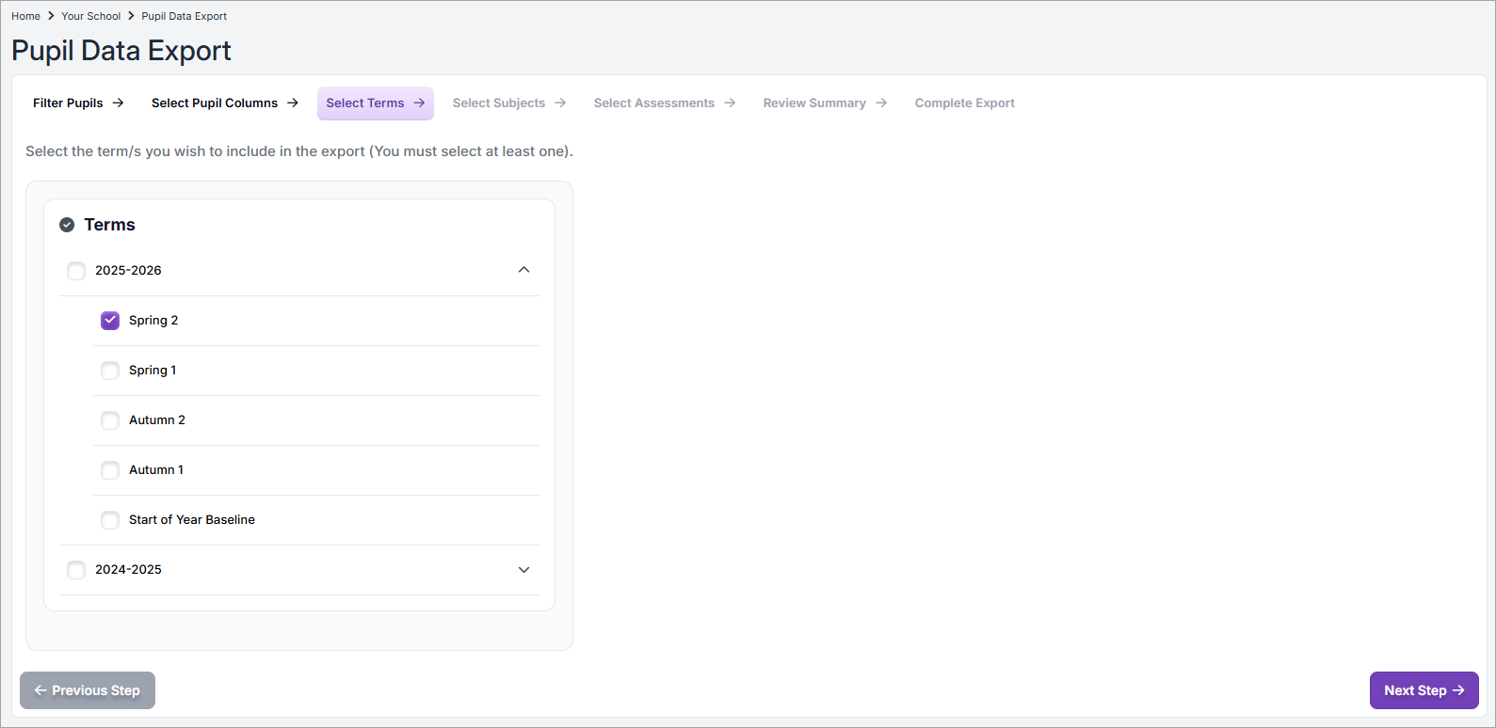The height and width of the screenshot is (728, 1496).
Task: Expand the 2024-2025 academic year
Action: (x=524, y=570)
